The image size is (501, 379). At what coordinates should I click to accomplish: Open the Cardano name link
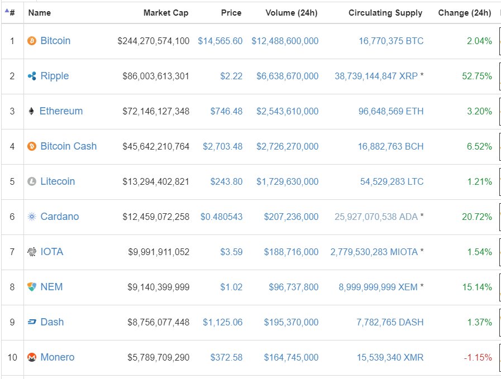[x=59, y=217]
